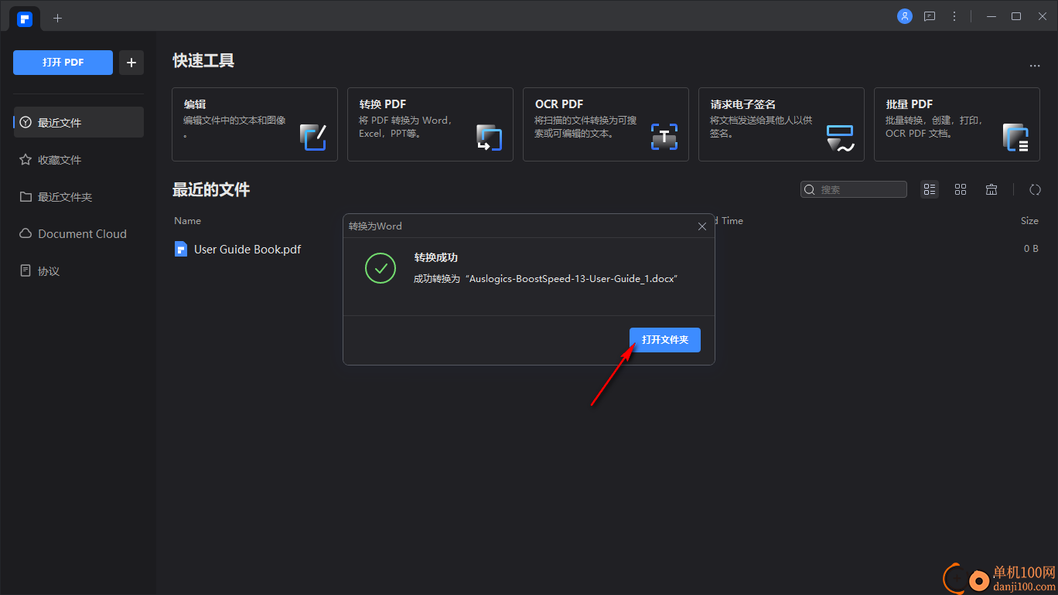Screen dimensions: 1058x595
Task: Click the cloud icon beside Document Cloud
Action: [26, 233]
